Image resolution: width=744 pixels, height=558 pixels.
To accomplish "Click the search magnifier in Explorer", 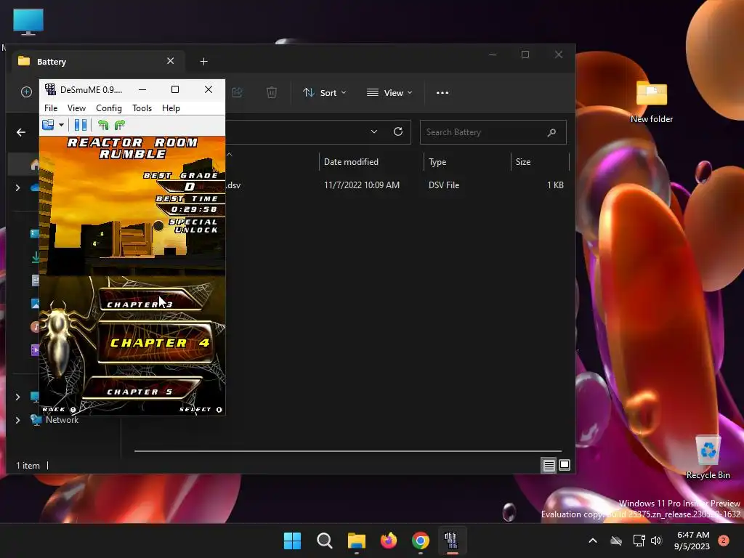I will click(x=551, y=132).
